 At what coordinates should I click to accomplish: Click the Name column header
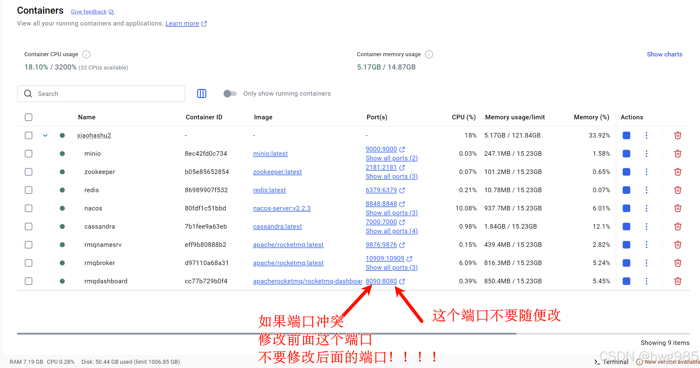(x=87, y=117)
